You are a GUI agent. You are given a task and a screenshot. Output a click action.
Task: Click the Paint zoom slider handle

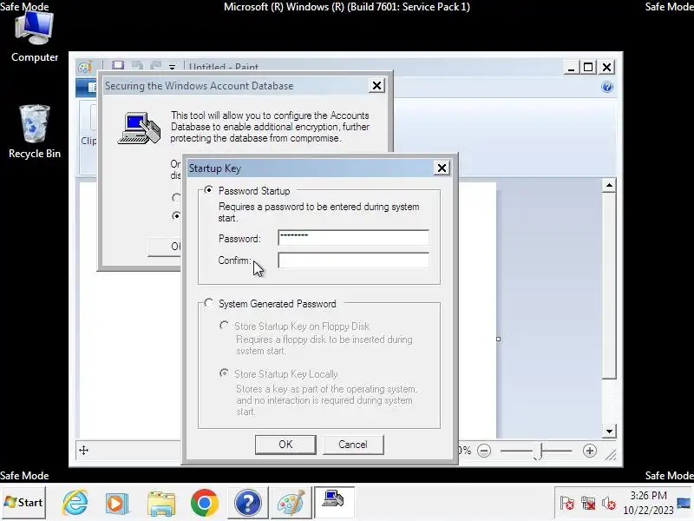[x=537, y=452]
